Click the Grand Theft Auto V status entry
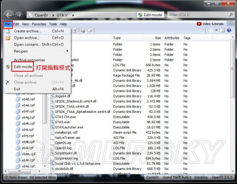 coord(177,177)
